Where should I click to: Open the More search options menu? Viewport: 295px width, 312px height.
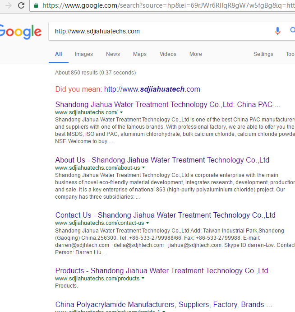pos(196,54)
